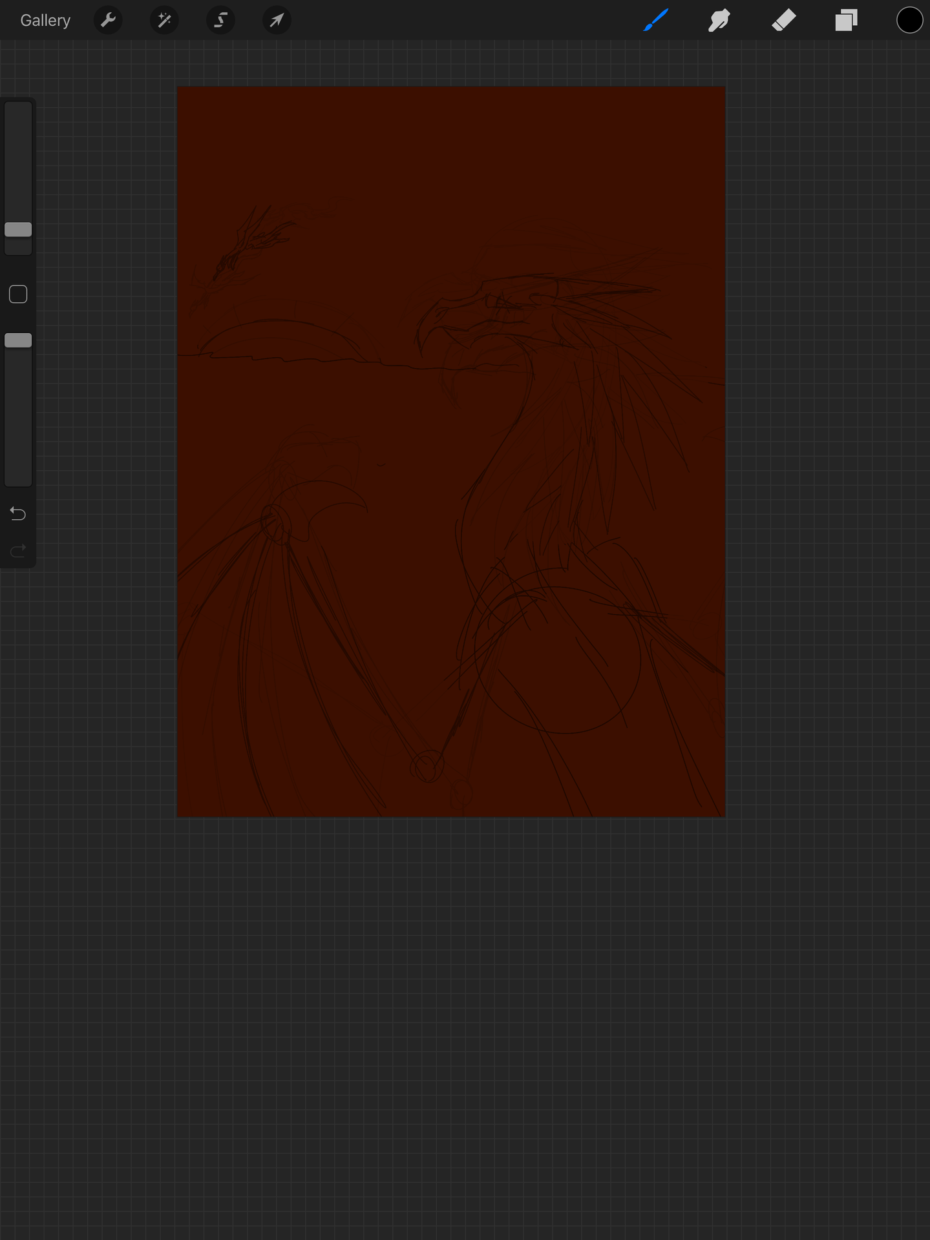This screenshot has width=930, height=1240.
Task: Select the Eraser tool
Action: tap(783, 21)
